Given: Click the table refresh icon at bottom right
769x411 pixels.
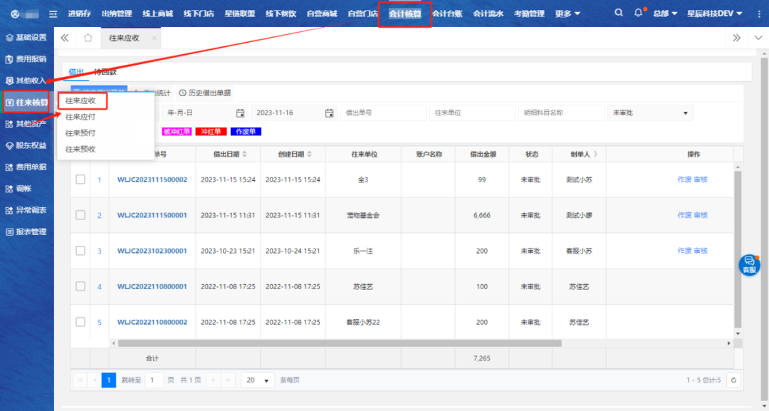Looking at the screenshot, I should 733,380.
